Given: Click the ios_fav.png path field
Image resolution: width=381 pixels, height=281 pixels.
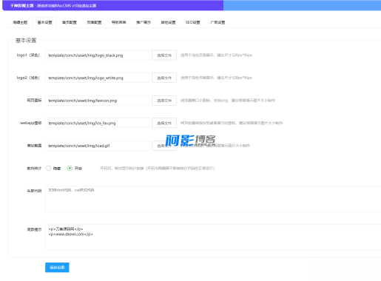Looking at the screenshot, I should 98,123.
